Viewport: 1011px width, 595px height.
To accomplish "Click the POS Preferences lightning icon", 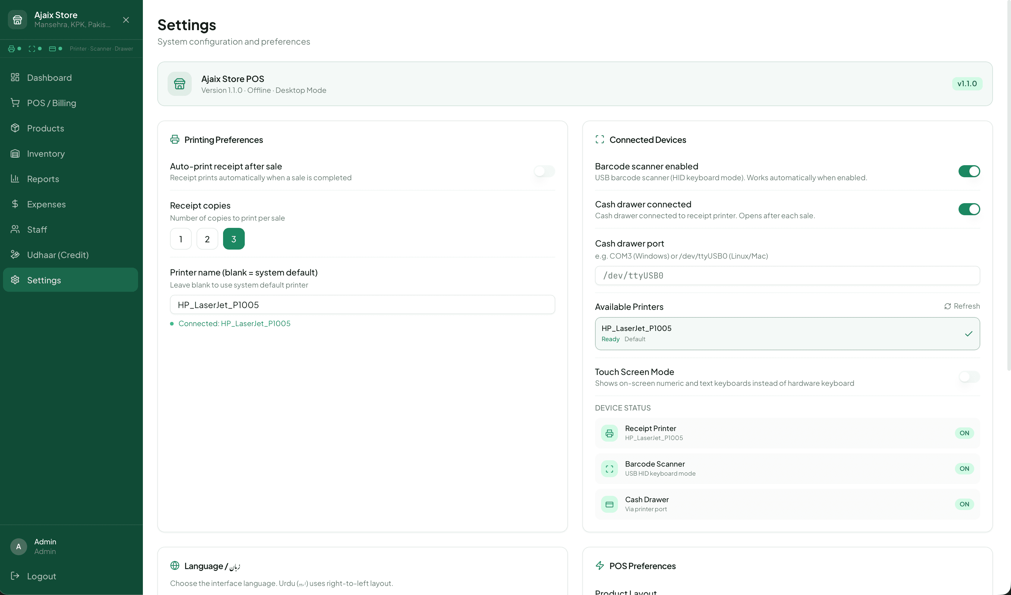I will [600, 566].
